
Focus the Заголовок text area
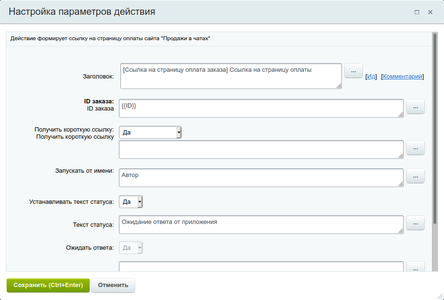click(231, 76)
